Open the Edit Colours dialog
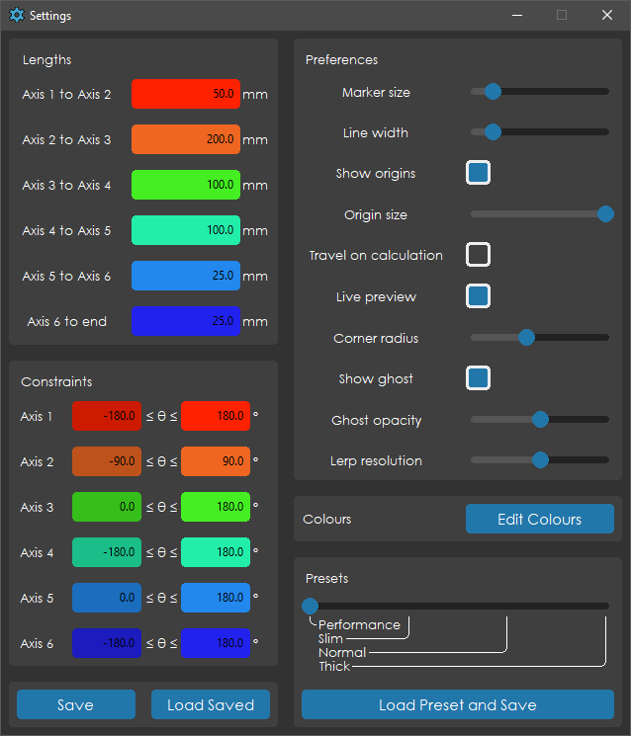This screenshot has width=631, height=736. click(x=539, y=519)
